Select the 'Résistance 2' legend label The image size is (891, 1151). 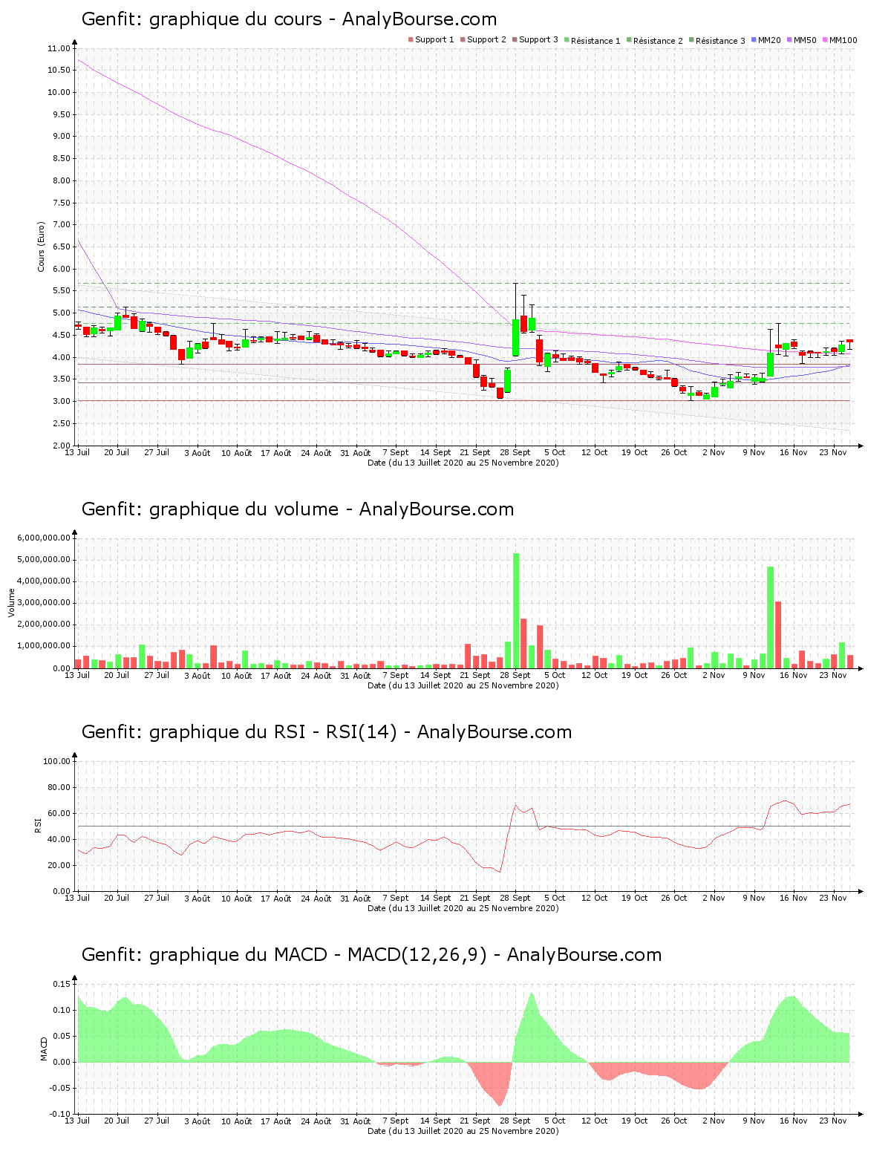pyautogui.click(x=658, y=41)
